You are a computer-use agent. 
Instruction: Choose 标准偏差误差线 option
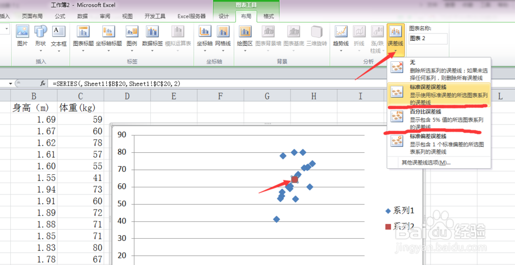pos(439,144)
